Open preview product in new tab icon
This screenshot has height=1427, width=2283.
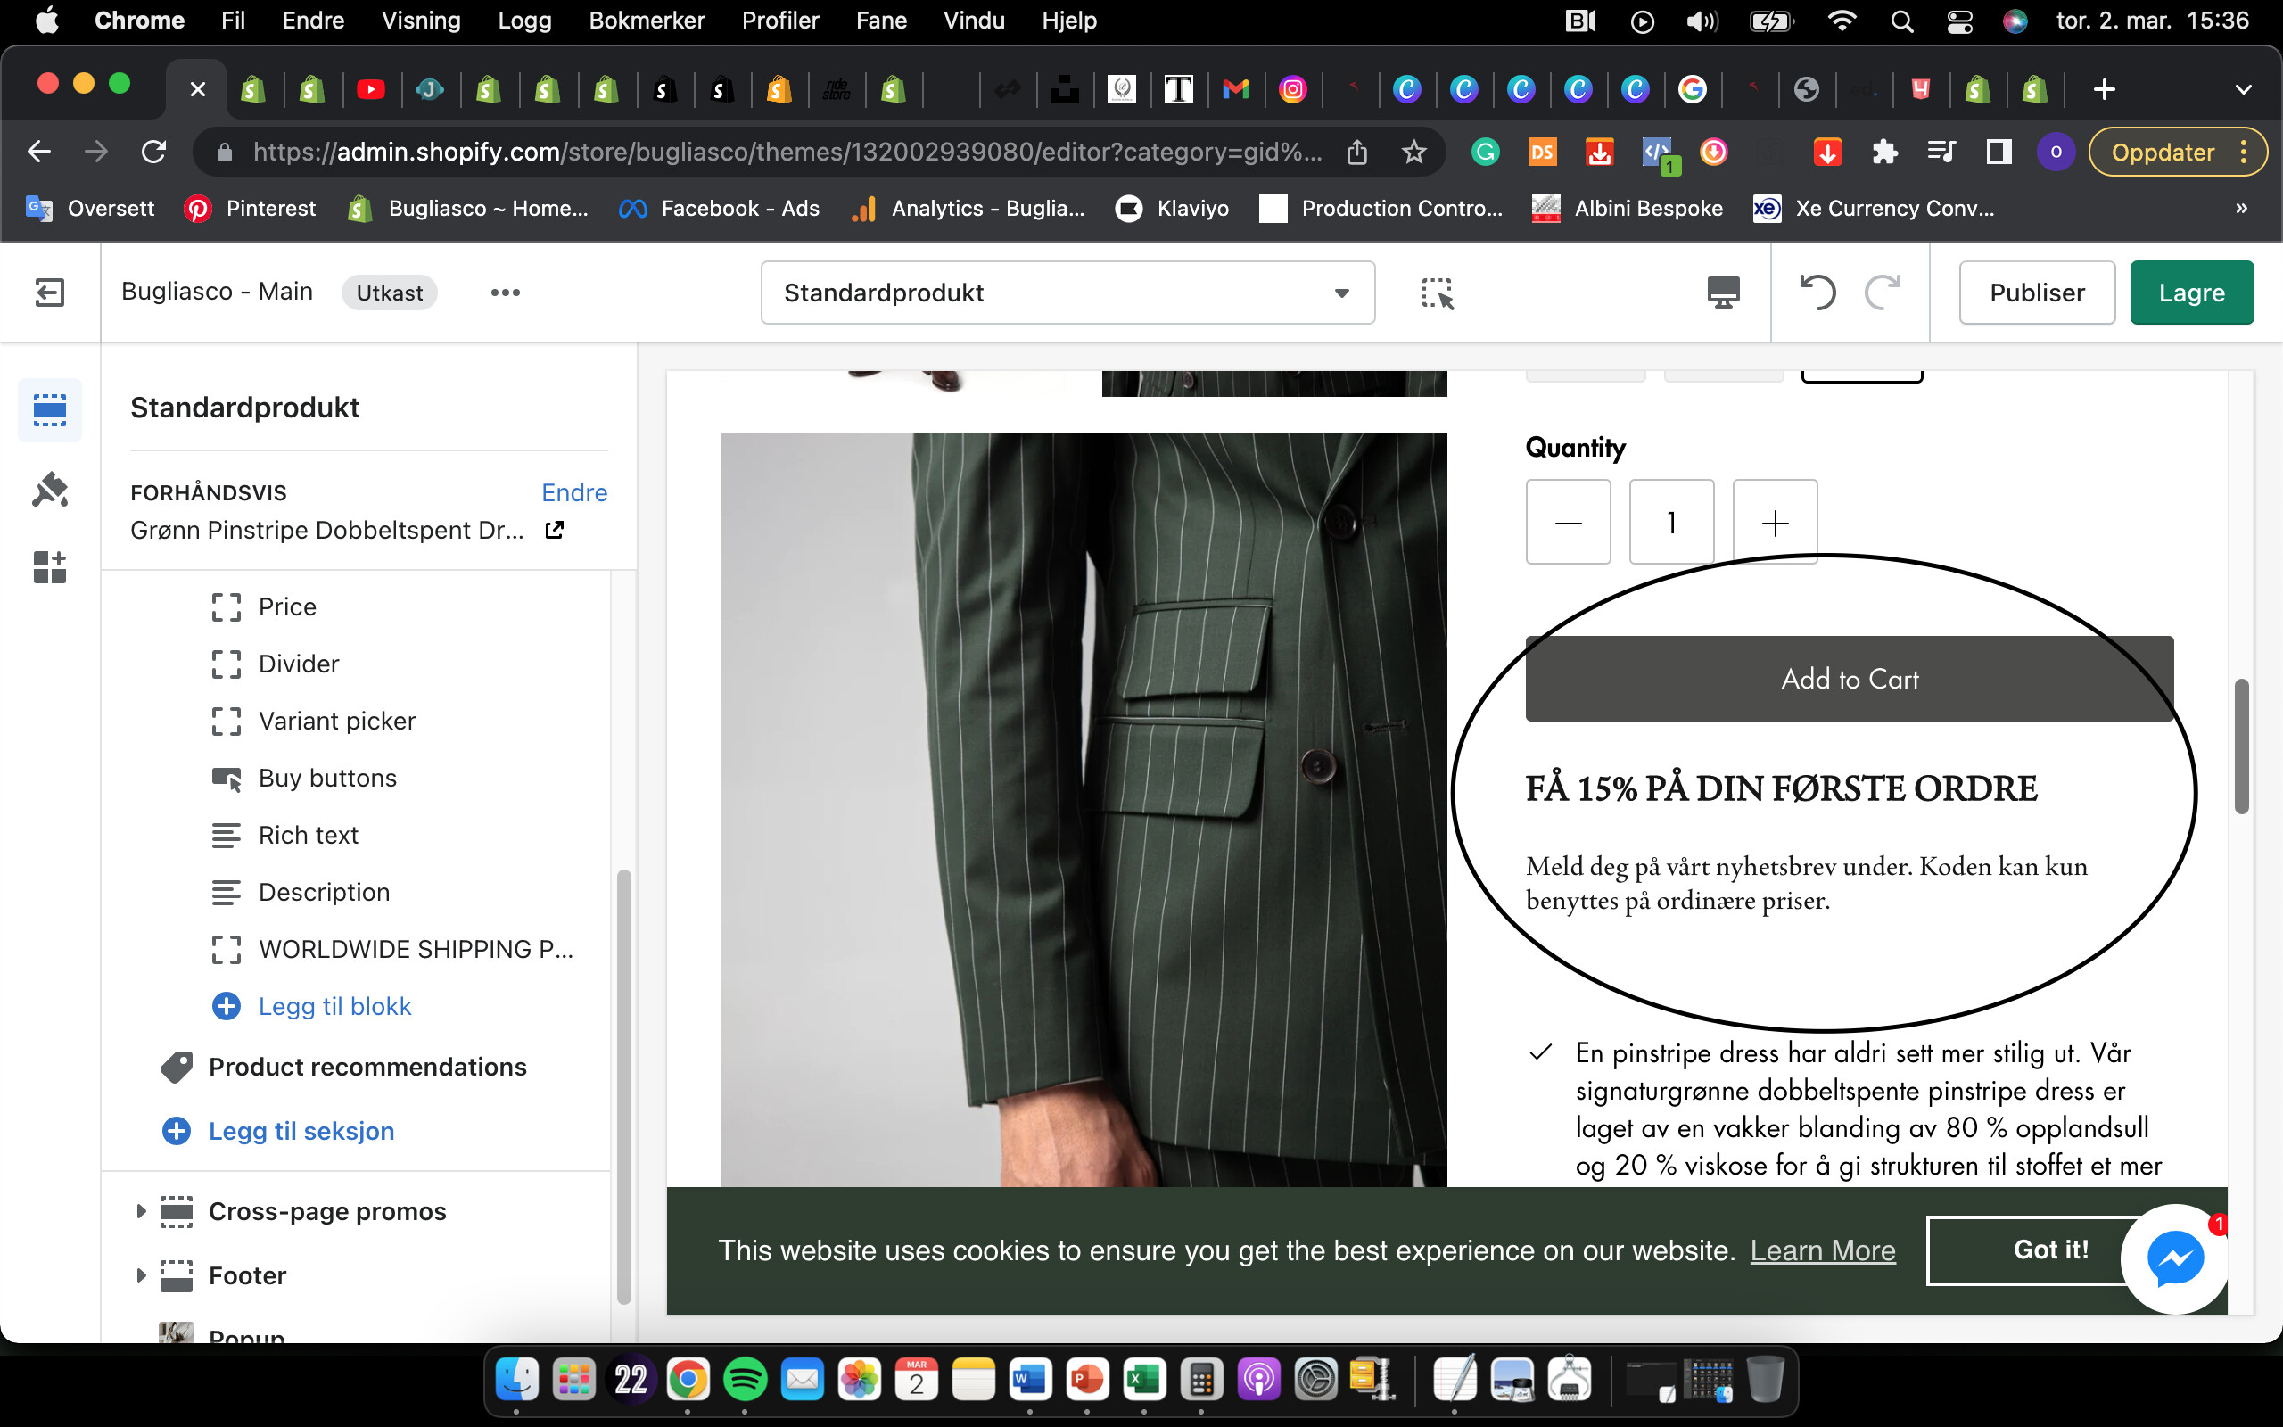click(555, 531)
